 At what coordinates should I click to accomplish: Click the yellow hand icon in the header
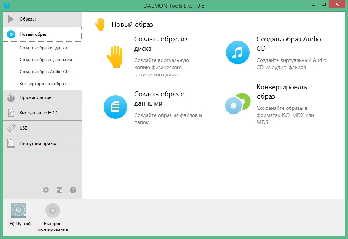click(100, 24)
